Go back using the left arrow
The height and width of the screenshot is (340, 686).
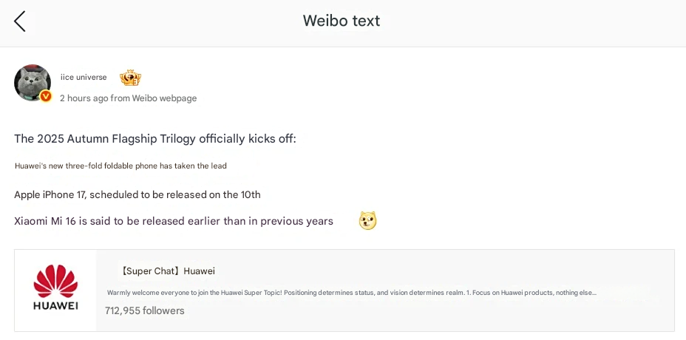(x=20, y=21)
